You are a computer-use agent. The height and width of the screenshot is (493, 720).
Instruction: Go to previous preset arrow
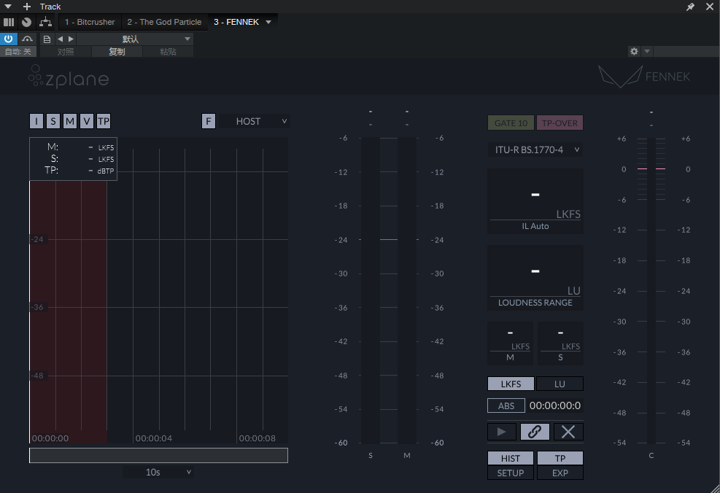click(60, 39)
